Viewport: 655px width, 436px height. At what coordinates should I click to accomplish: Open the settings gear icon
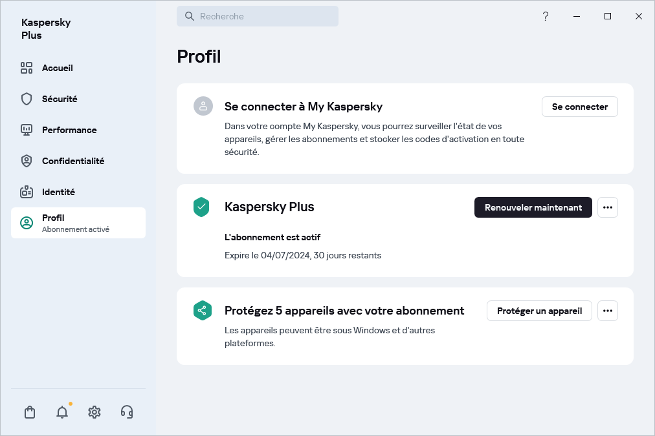tap(94, 412)
